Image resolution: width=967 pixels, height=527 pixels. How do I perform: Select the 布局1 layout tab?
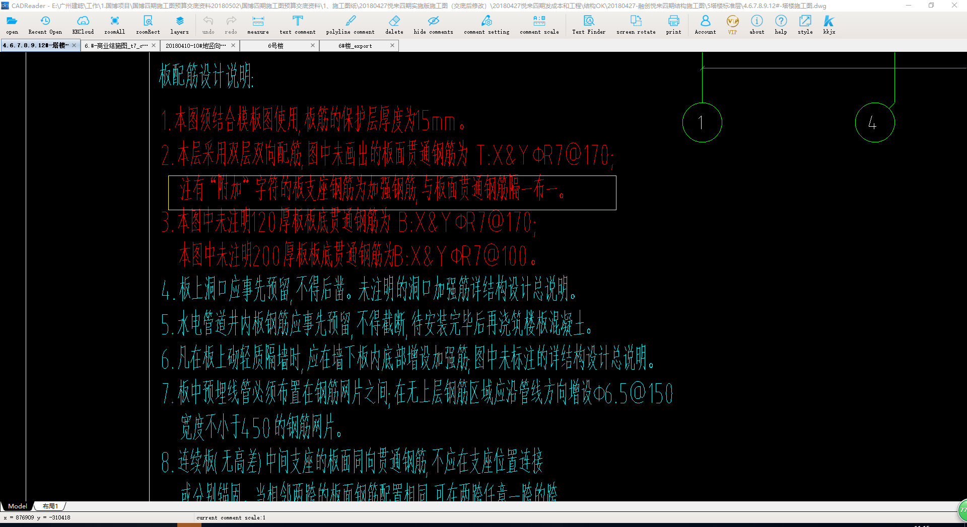click(x=50, y=506)
